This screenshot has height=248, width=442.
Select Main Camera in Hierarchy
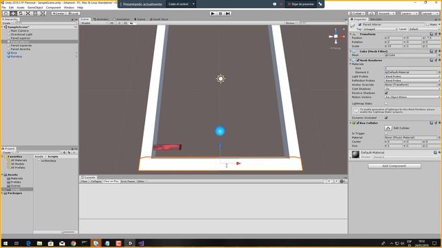pyautogui.click(x=20, y=30)
